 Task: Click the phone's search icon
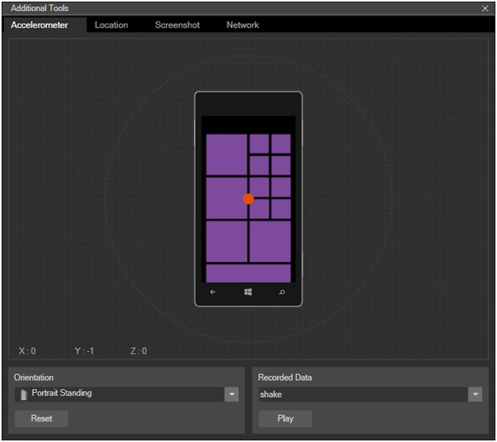pyautogui.click(x=282, y=292)
